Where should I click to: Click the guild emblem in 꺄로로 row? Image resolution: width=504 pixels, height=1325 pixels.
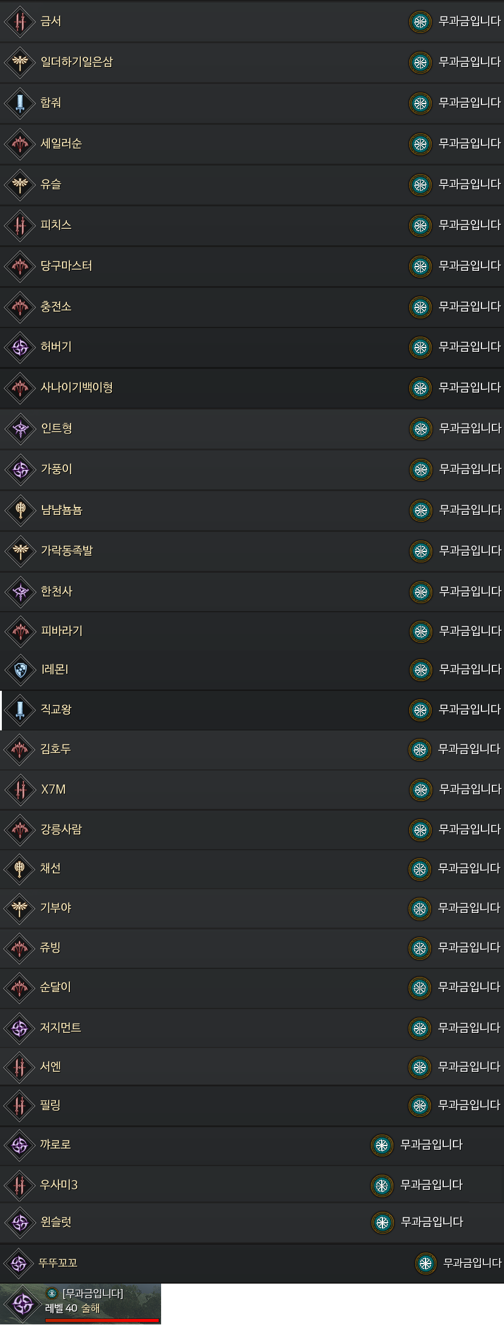pos(382,1145)
